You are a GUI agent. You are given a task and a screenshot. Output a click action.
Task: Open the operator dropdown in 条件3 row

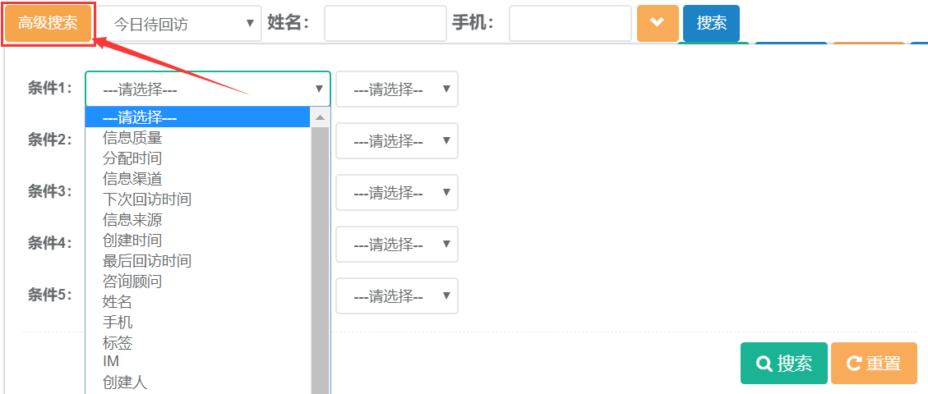(x=396, y=192)
